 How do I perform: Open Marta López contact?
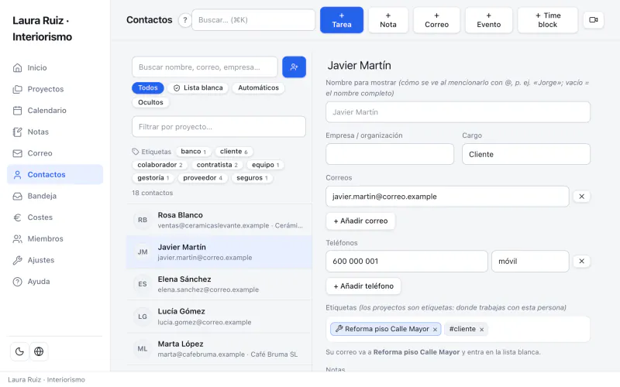pos(219,349)
